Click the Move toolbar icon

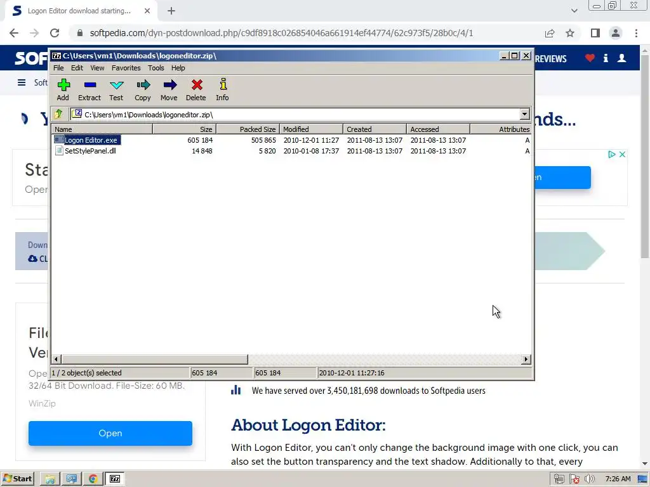169,89
